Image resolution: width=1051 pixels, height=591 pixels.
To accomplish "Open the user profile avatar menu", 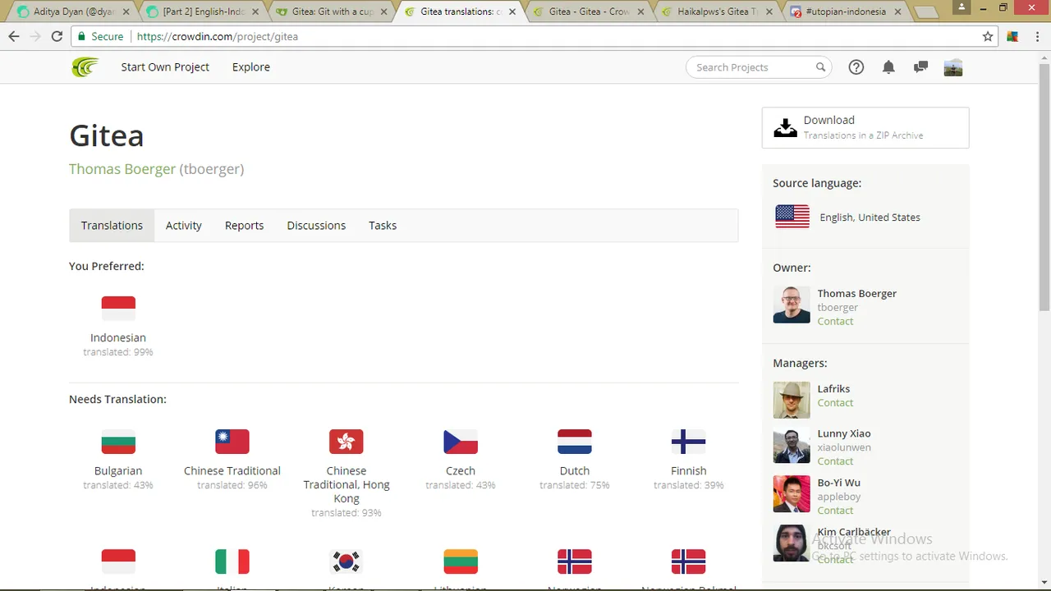I will pos(953,67).
